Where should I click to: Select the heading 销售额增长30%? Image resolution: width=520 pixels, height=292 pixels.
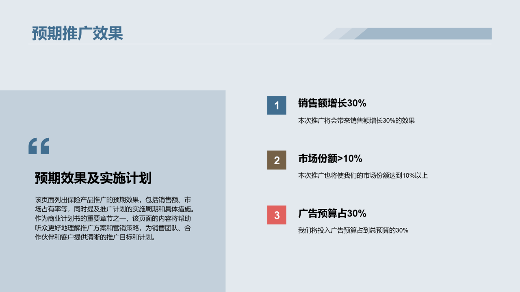pos(332,103)
